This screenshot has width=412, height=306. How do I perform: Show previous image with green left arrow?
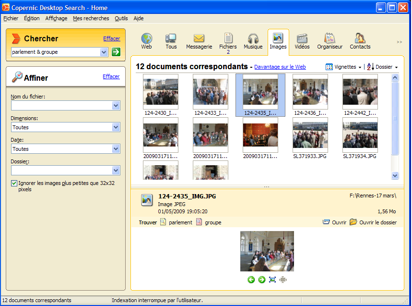click(x=251, y=280)
